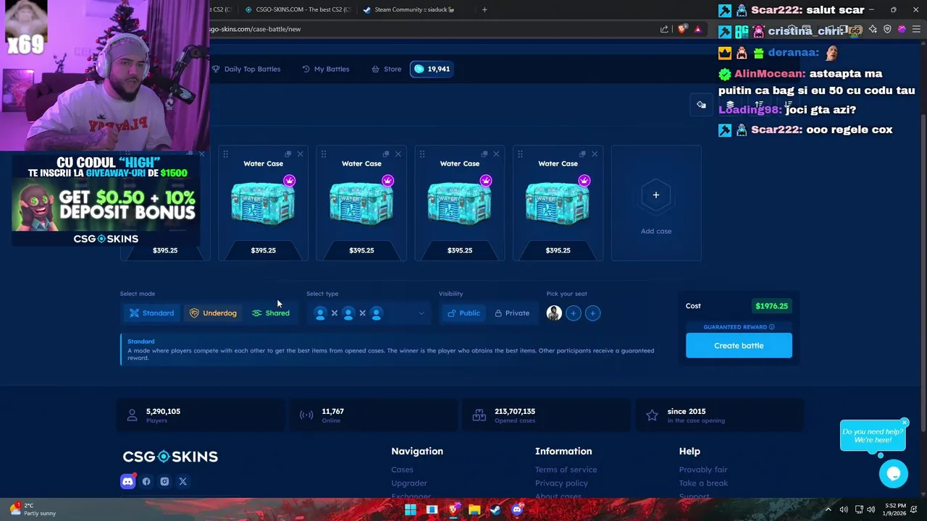The image size is (927, 521).
Task: Open the taskbar clock and date
Action: pos(894,509)
